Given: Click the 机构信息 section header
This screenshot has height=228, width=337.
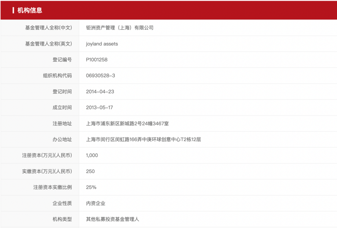Looking at the screenshot, I should 30,10.
